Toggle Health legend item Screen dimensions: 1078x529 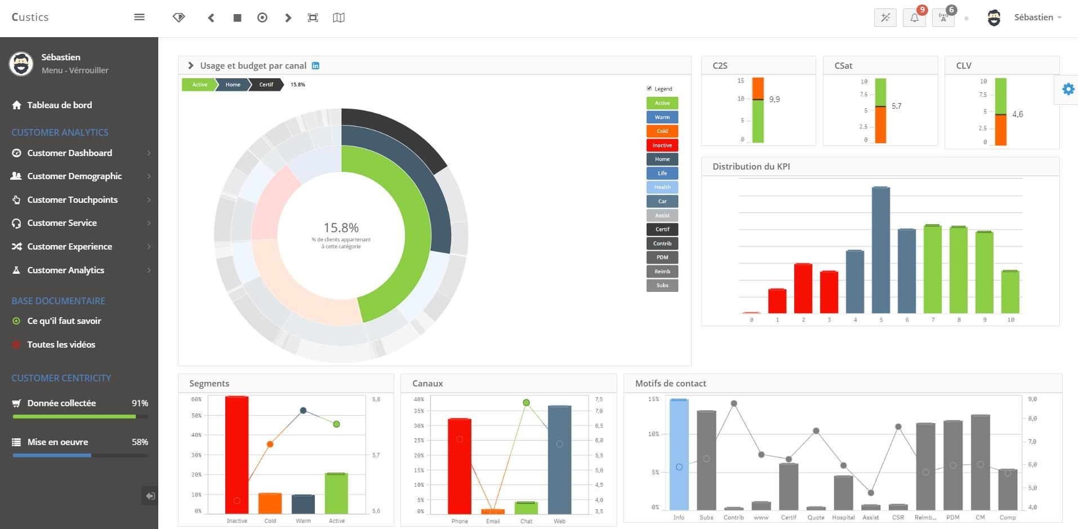tap(662, 187)
